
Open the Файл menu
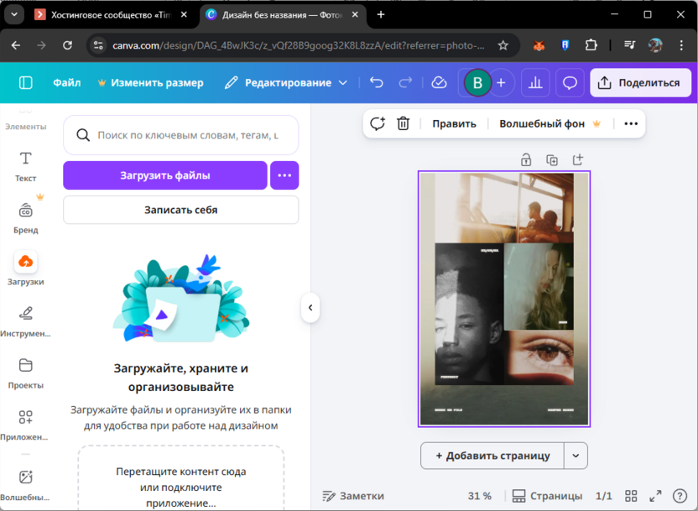[67, 82]
